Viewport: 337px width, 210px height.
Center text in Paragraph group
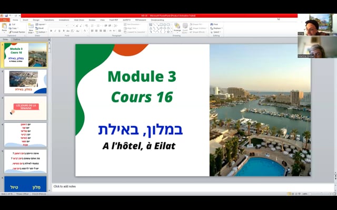pos(96,31)
